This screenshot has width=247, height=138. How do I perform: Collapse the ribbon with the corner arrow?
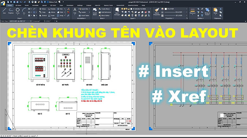pyautogui.click(x=245, y=21)
